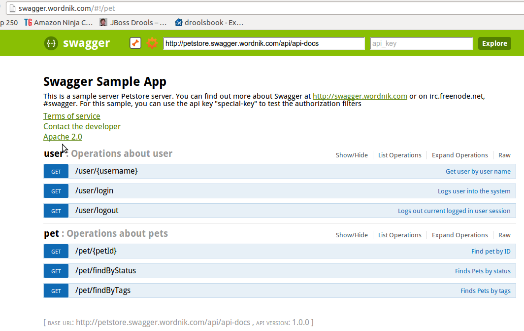Open Contact the developer link
Image resolution: width=524 pixels, height=331 pixels.
coord(82,126)
